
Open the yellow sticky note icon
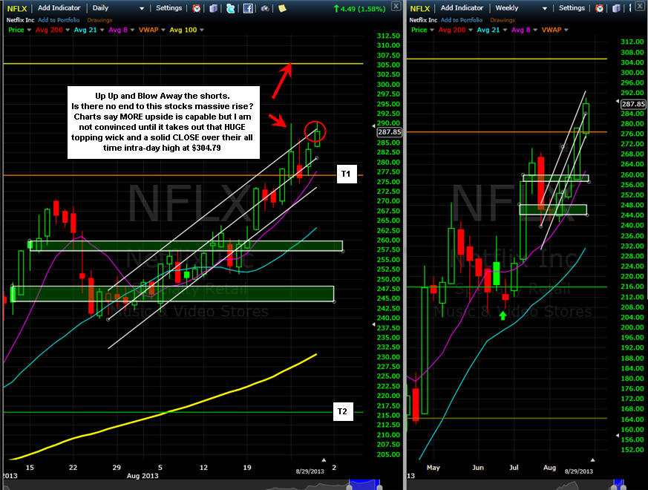click(282, 8)
